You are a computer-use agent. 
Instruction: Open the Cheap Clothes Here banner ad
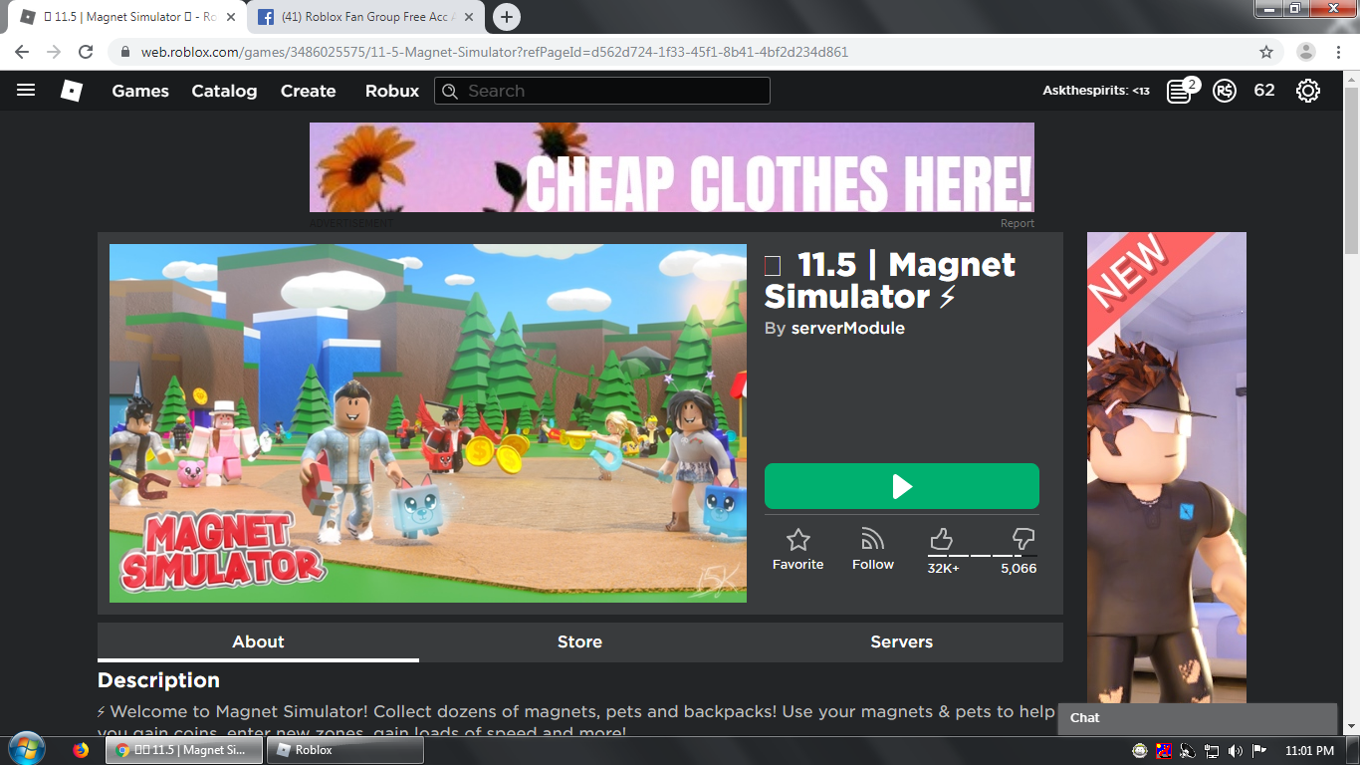[x=672, y=167]
